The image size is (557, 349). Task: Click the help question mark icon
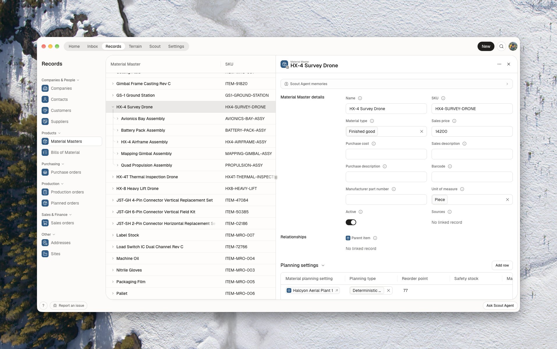click(43, 306)
